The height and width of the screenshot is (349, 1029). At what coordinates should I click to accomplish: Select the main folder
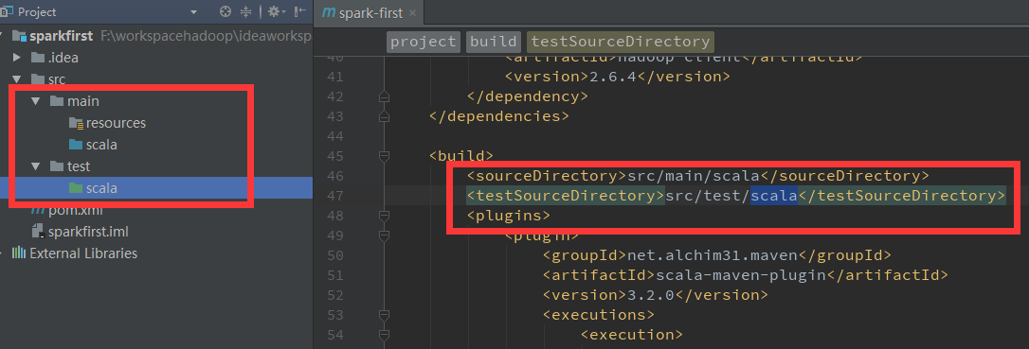(x=83, y=101)
